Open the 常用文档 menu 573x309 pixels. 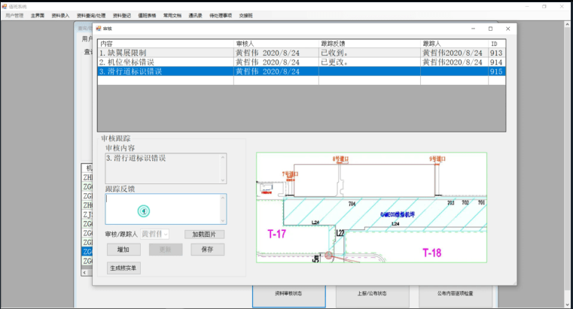tap(172, 16)
